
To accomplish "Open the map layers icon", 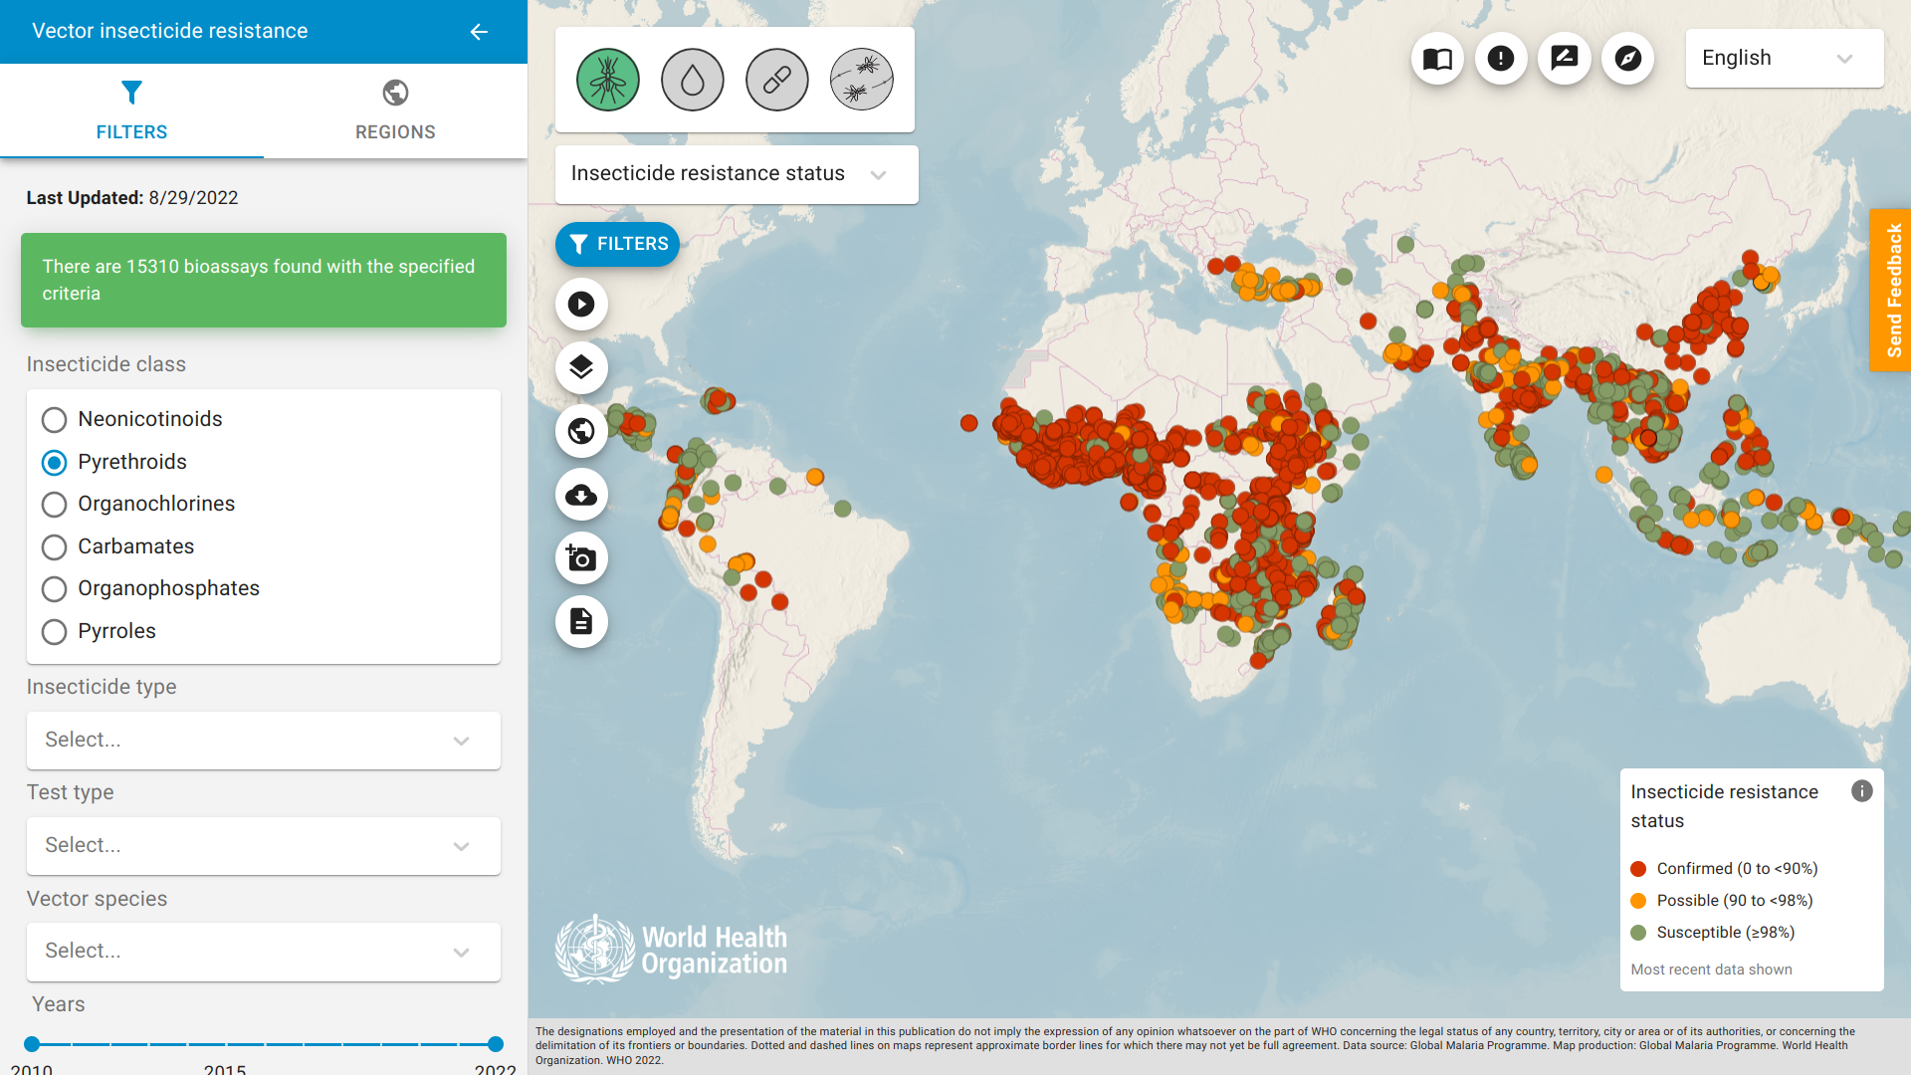I will pos(581,367).
